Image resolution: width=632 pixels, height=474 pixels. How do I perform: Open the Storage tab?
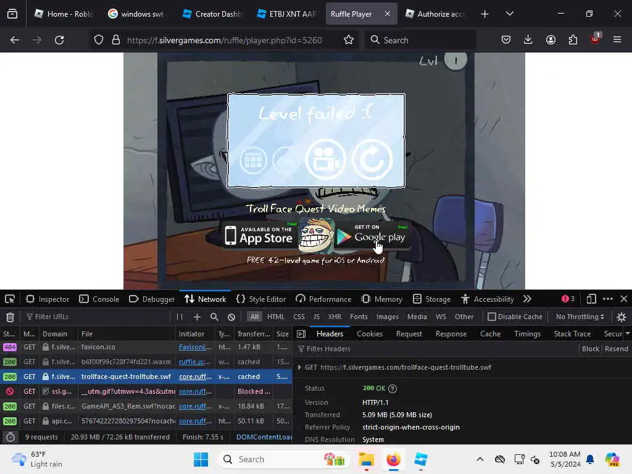pos(432,299)
